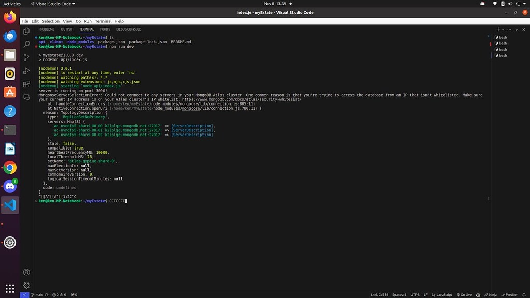
Task: Open the Extensions view
Action: [26, 84]
